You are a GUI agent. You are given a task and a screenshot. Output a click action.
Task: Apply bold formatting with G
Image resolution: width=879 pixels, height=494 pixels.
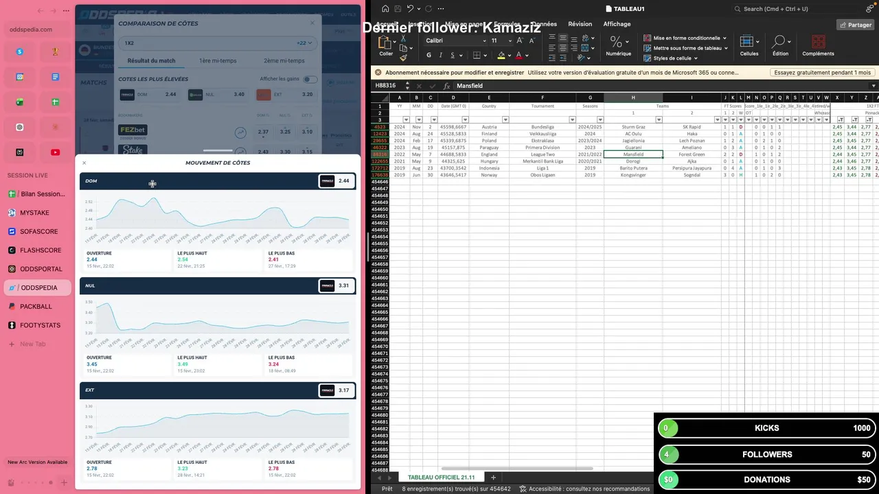[x=429, y=56]
